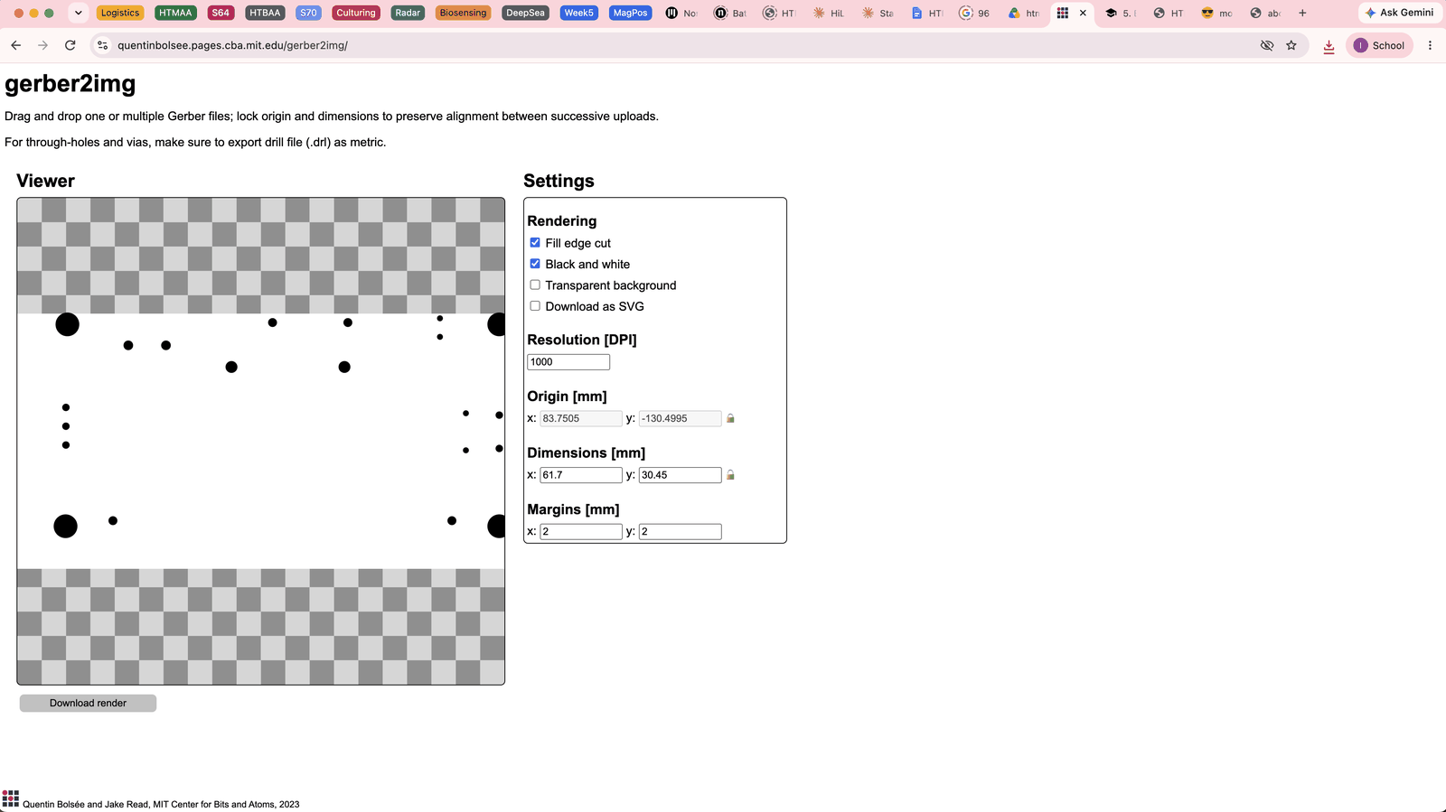Toggle the Fill edge cut checkbox
The image size is (1446, 812).
pyautogui.click(x=535, y=243)
